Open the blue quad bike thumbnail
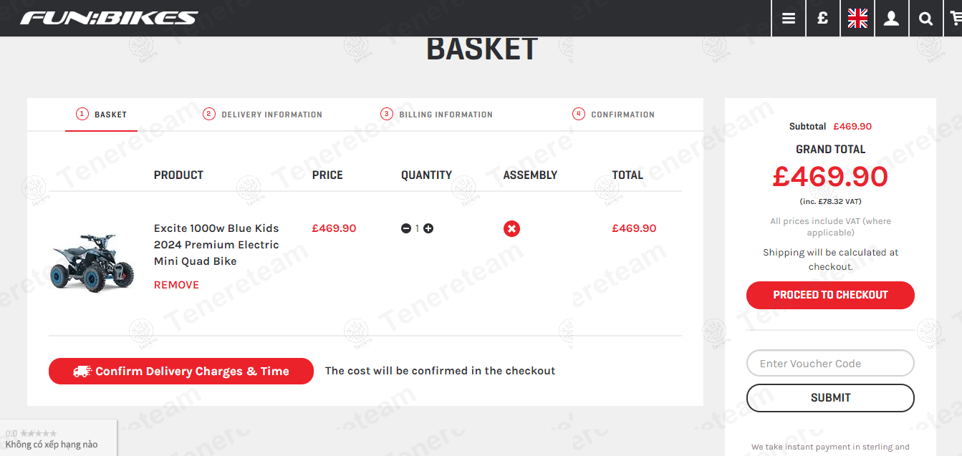The height and width of the screenshot is (456, 962). [93, 262]
